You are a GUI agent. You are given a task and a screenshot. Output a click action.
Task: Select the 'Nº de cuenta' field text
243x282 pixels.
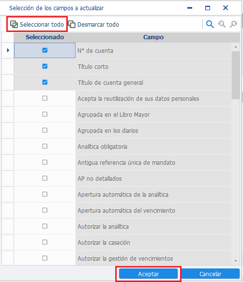95,51
